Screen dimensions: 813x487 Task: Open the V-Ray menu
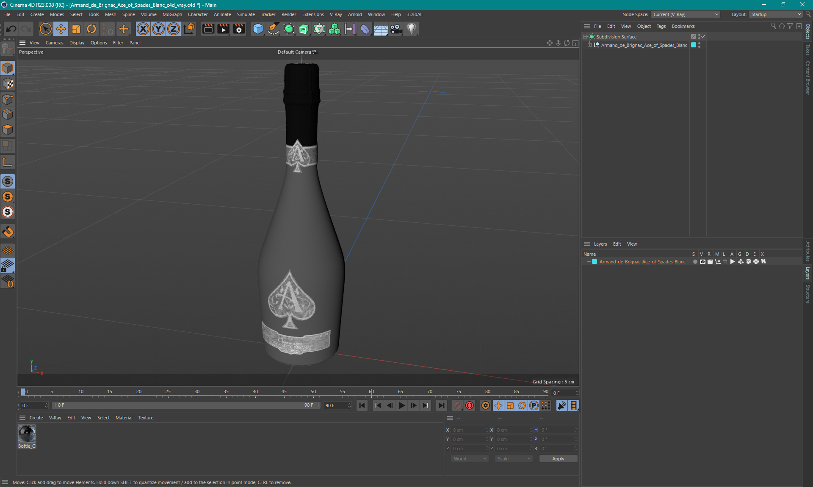[336, 14]
